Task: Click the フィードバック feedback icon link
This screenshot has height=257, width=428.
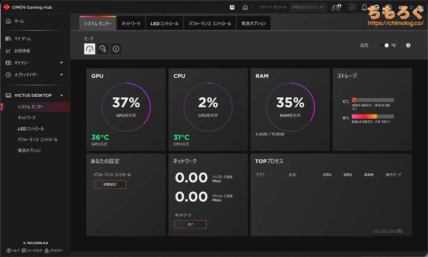Action: point(32,250)
